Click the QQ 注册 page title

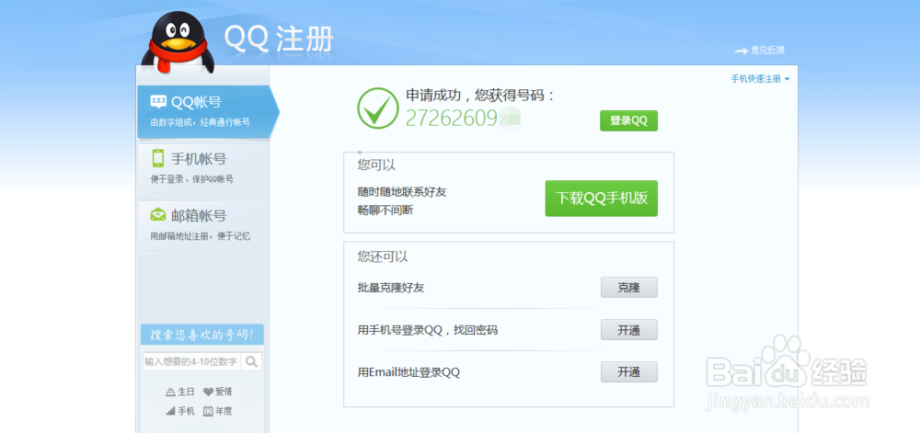pyautogui.click(x=279, y=40)
